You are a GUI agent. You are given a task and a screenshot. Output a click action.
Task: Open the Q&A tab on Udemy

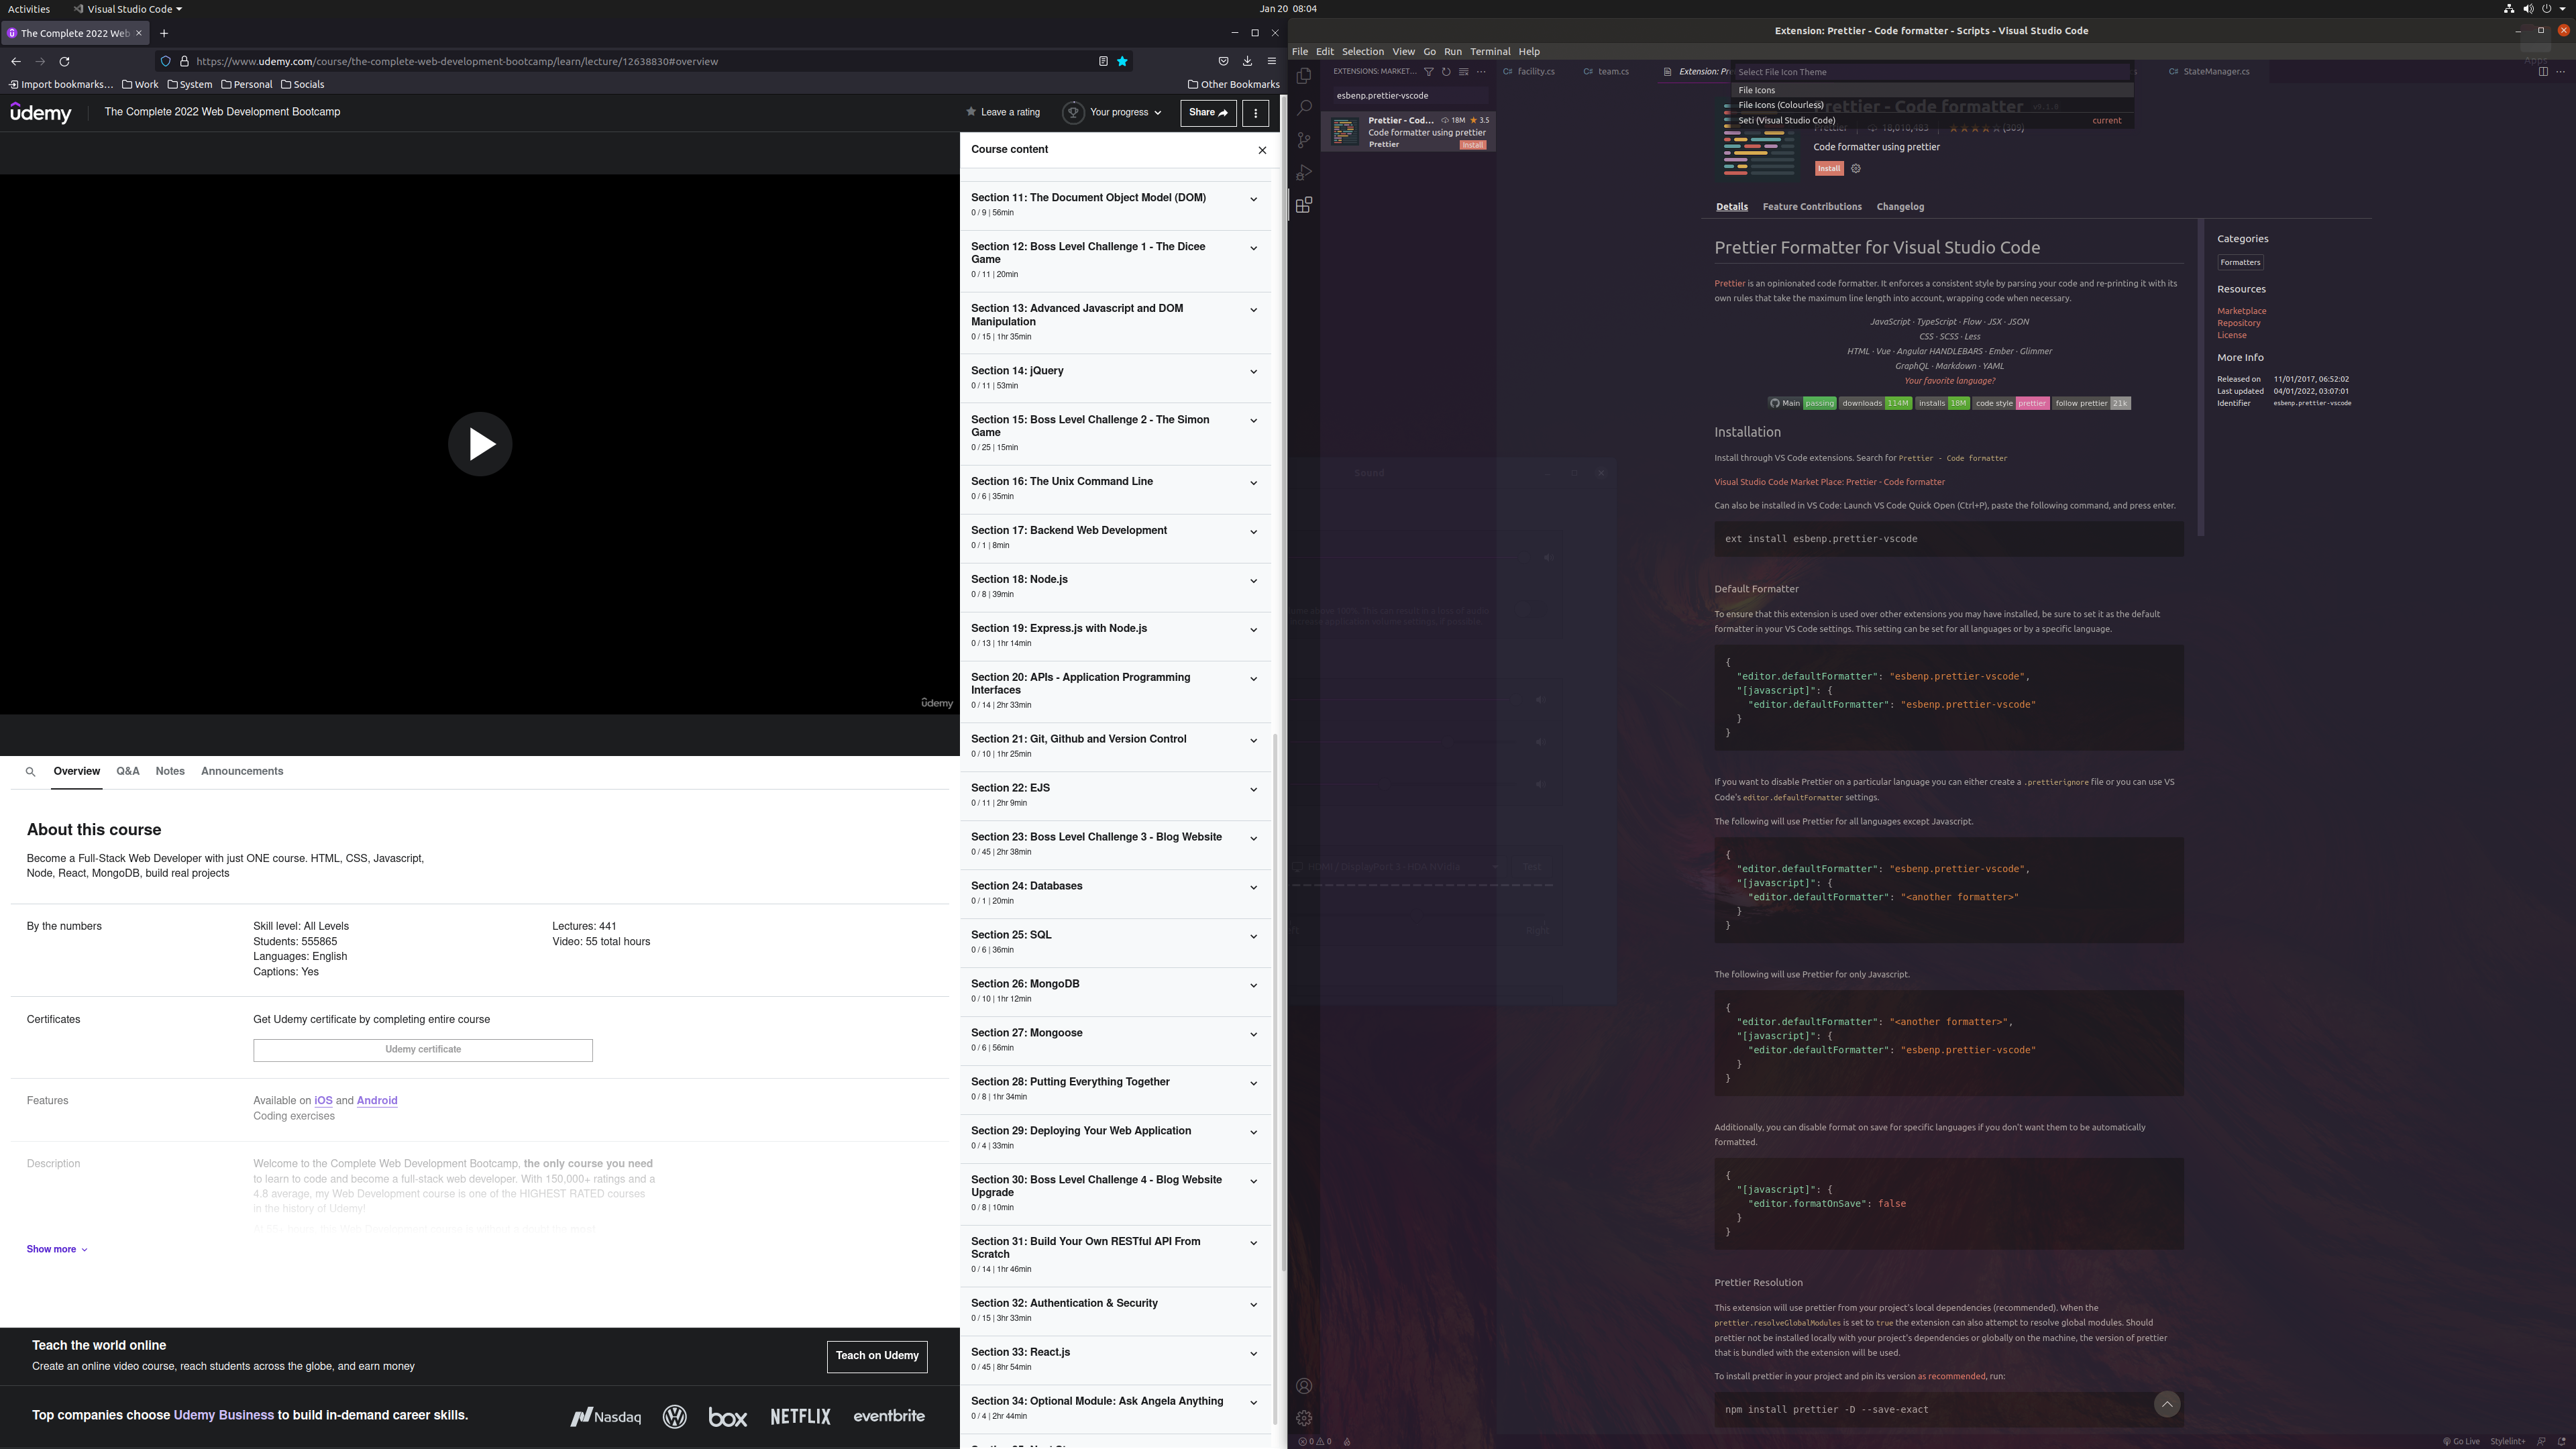(x=128, y=771)
